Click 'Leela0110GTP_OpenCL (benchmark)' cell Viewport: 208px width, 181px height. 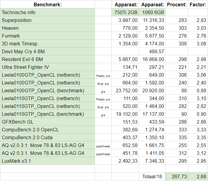47,114
